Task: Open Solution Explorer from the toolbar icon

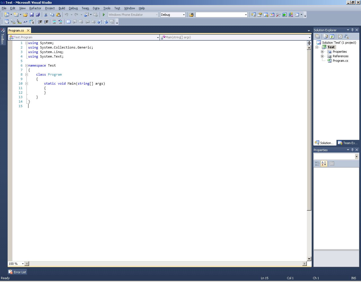Action: click(x=254, y=15)
